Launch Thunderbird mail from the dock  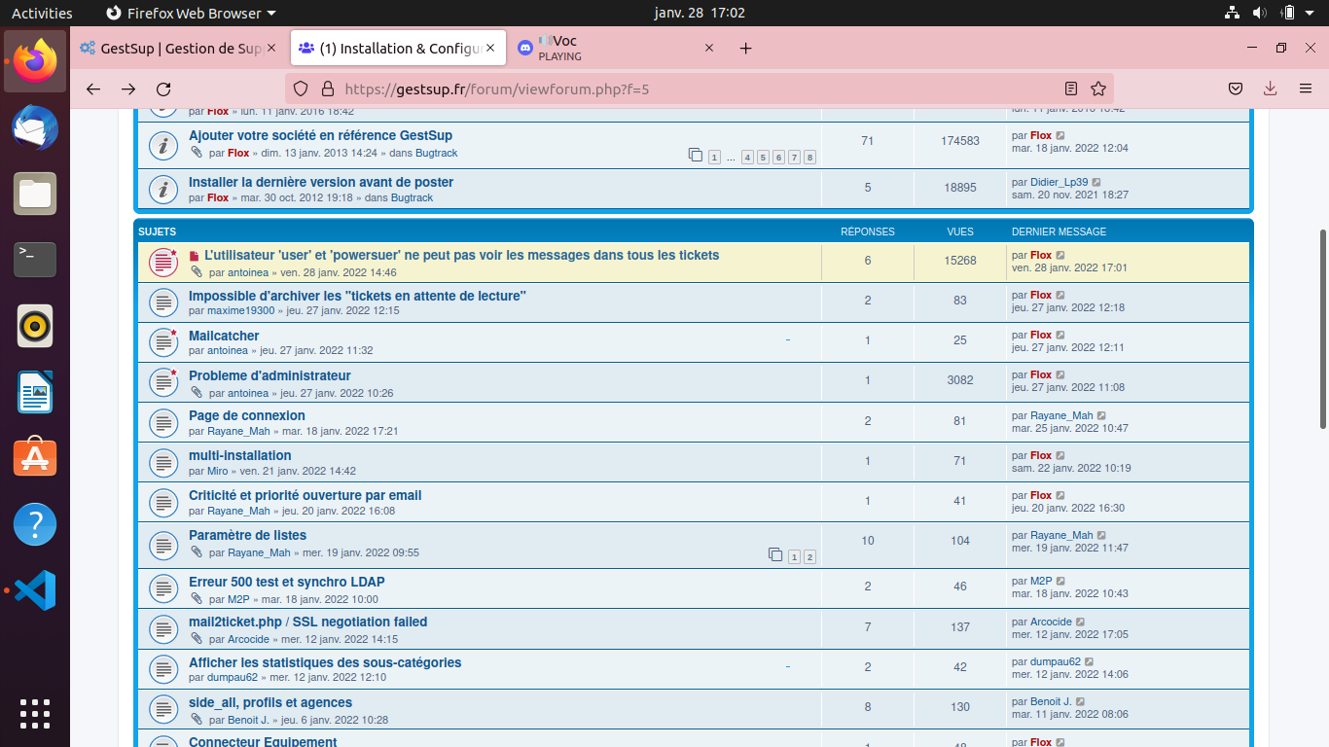pyautogui.click(x=35, y=127)
